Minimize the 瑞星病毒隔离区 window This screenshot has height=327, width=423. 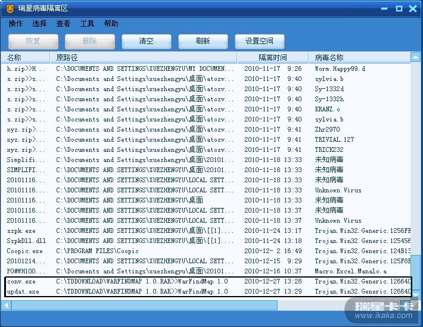[x=384, y=8]
